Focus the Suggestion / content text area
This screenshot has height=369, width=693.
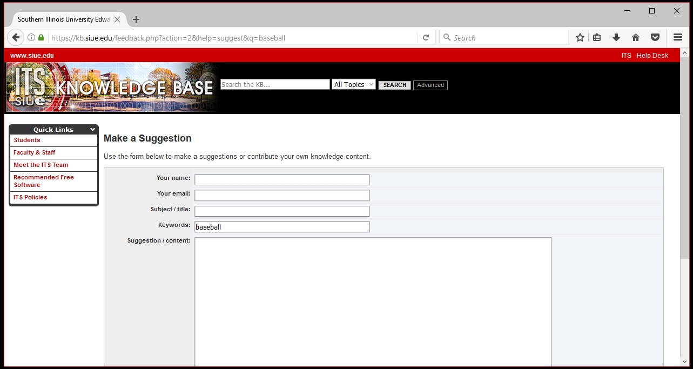(x=373, y=301)
